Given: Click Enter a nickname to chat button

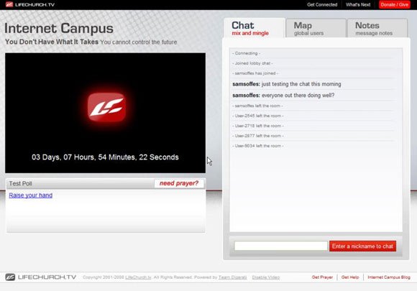Looking at the screenshot, I should click(x=362, y=246).
